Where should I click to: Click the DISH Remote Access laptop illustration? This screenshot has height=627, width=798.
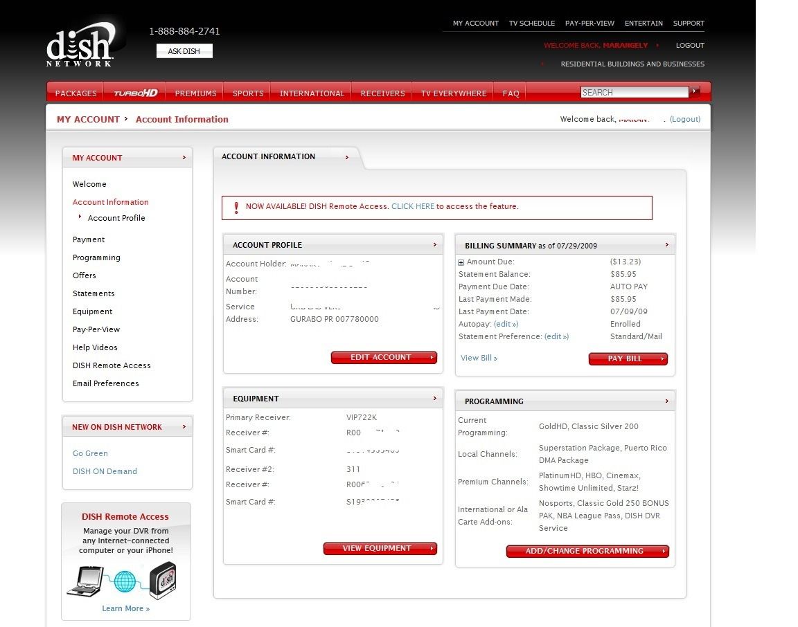[x=85, y=581]
